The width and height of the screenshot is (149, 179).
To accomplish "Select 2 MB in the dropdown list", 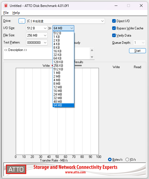I will click(63, 76).
